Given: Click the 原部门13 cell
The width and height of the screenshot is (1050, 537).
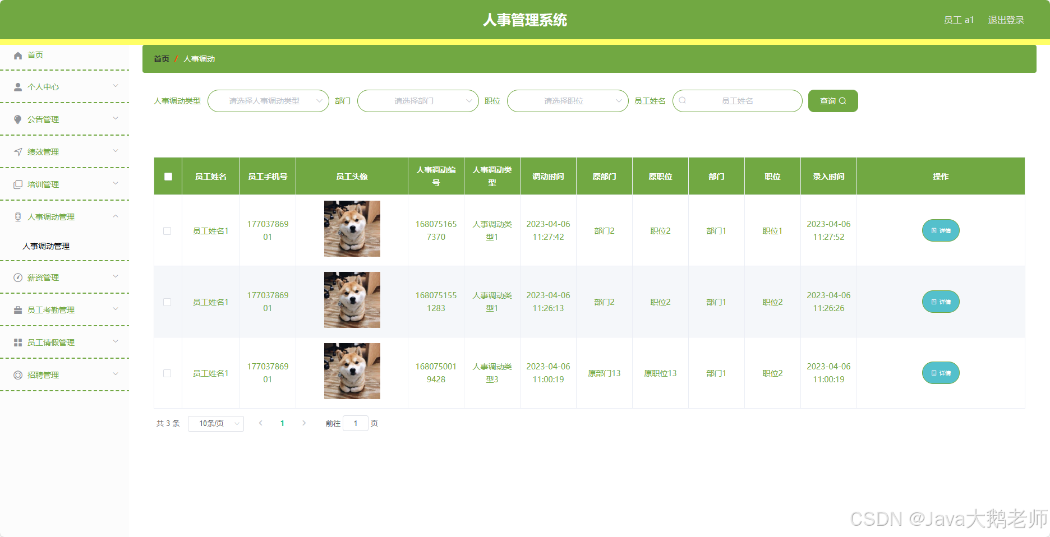Looking at the screenshot, I should 604,373.
